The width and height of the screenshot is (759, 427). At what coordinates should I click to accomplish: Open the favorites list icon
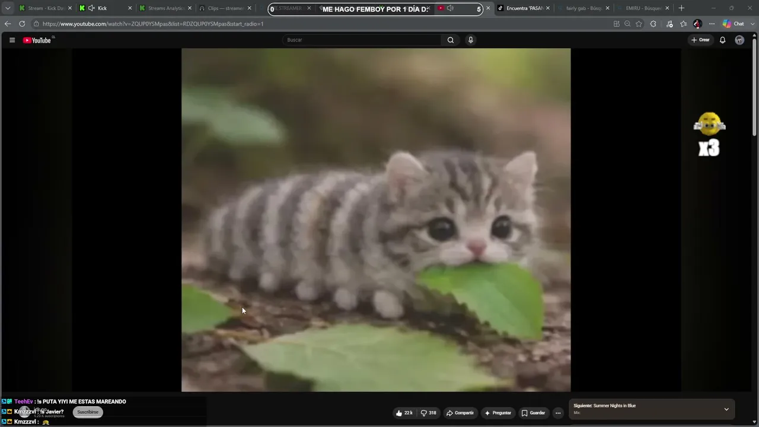coord(684,24)
